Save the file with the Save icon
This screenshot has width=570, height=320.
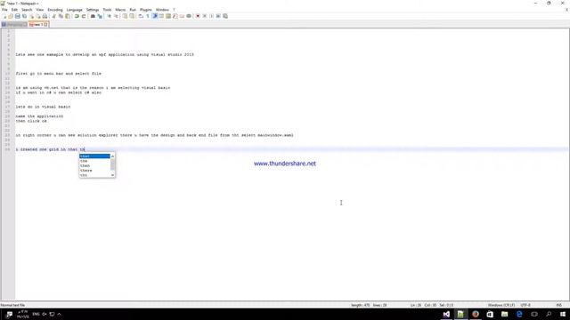(x=18, y=16)
